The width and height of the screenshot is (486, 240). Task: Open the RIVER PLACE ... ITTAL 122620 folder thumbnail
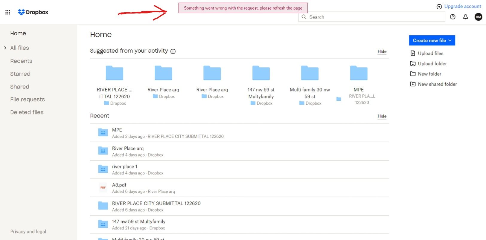tap(115, 73)
